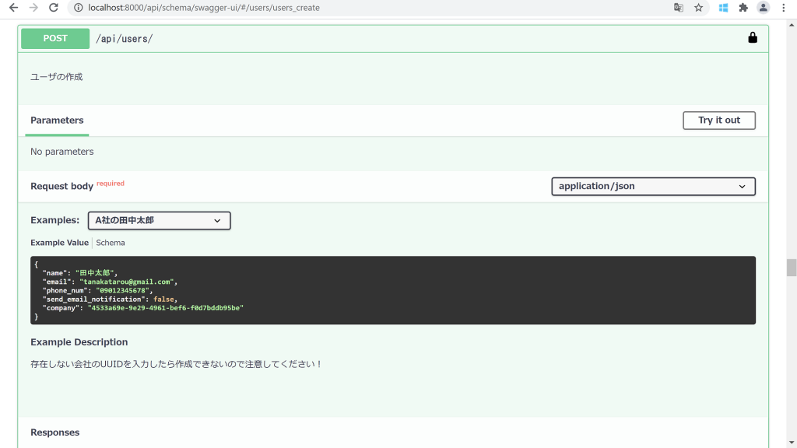Click the example description sentence about UUID
The height and width of the screenshot is (448, 797).
click(x=176, y=364)
